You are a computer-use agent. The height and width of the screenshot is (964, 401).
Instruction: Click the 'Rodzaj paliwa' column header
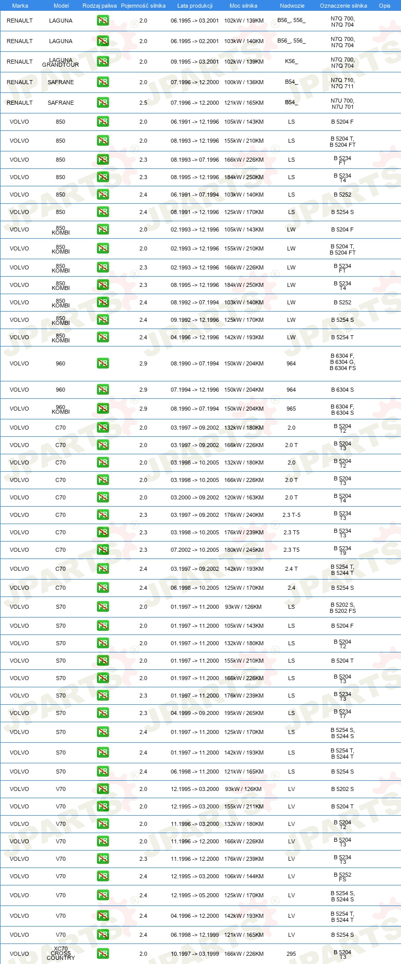(99, 6)
